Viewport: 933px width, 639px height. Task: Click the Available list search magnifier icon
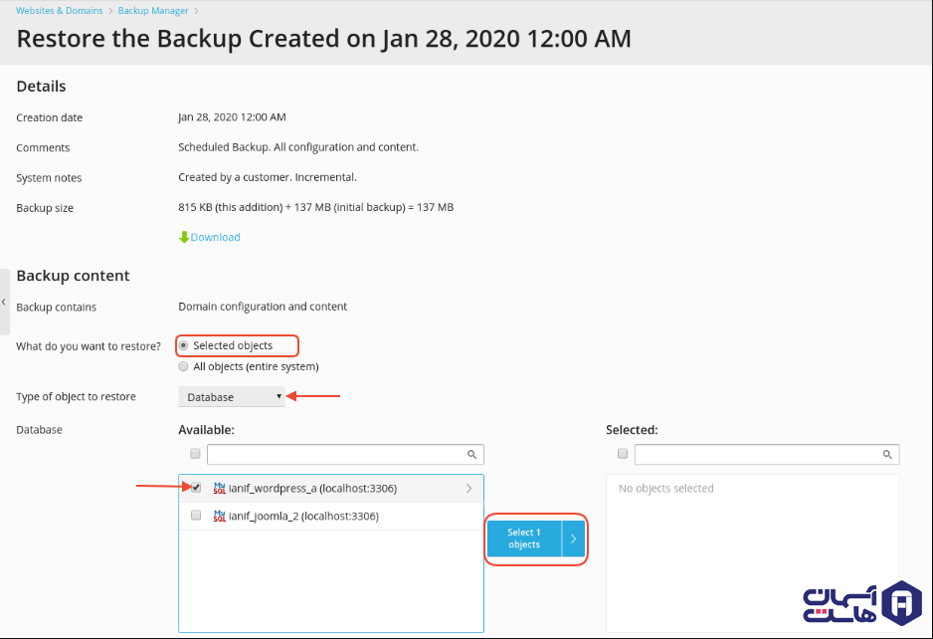click(x=471, y=455)
